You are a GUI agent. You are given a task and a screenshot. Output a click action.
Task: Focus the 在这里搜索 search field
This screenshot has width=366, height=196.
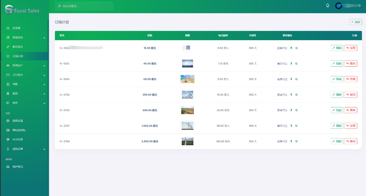(84, 6)
